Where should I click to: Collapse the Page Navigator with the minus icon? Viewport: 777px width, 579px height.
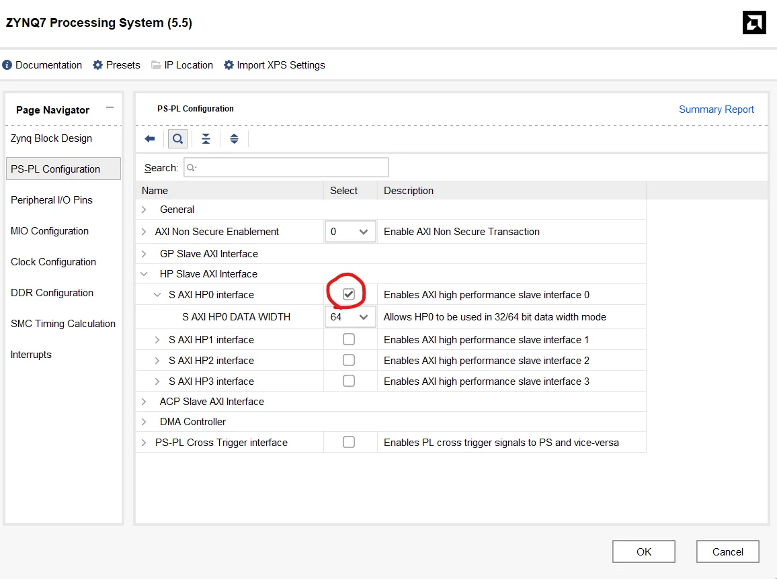(x=110, y=107)
